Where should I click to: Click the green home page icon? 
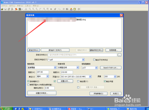coord(74,9)
